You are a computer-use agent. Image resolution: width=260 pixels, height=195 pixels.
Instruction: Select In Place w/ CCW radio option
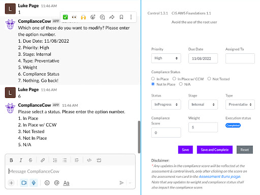coord(174,79)
